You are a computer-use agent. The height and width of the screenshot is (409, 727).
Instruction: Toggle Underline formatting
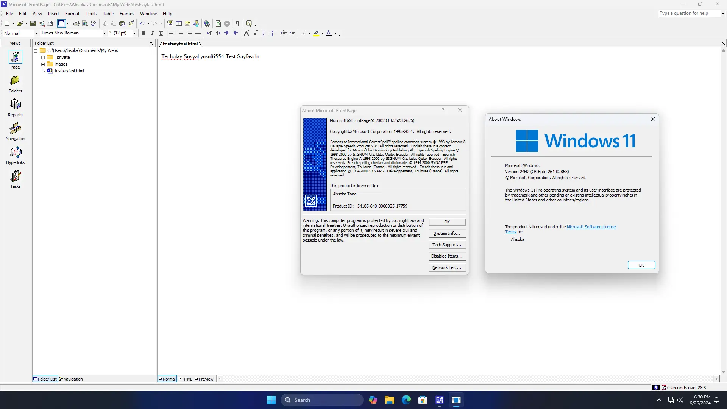pyautogui.click(x=161, y=33)
